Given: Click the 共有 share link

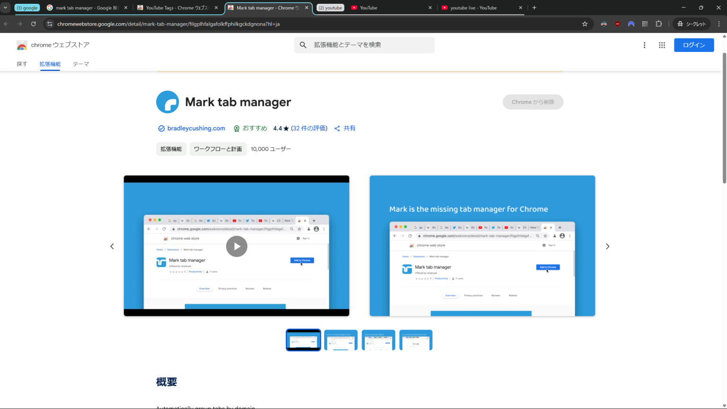Looking at the screenshot, I should point(349,128).
